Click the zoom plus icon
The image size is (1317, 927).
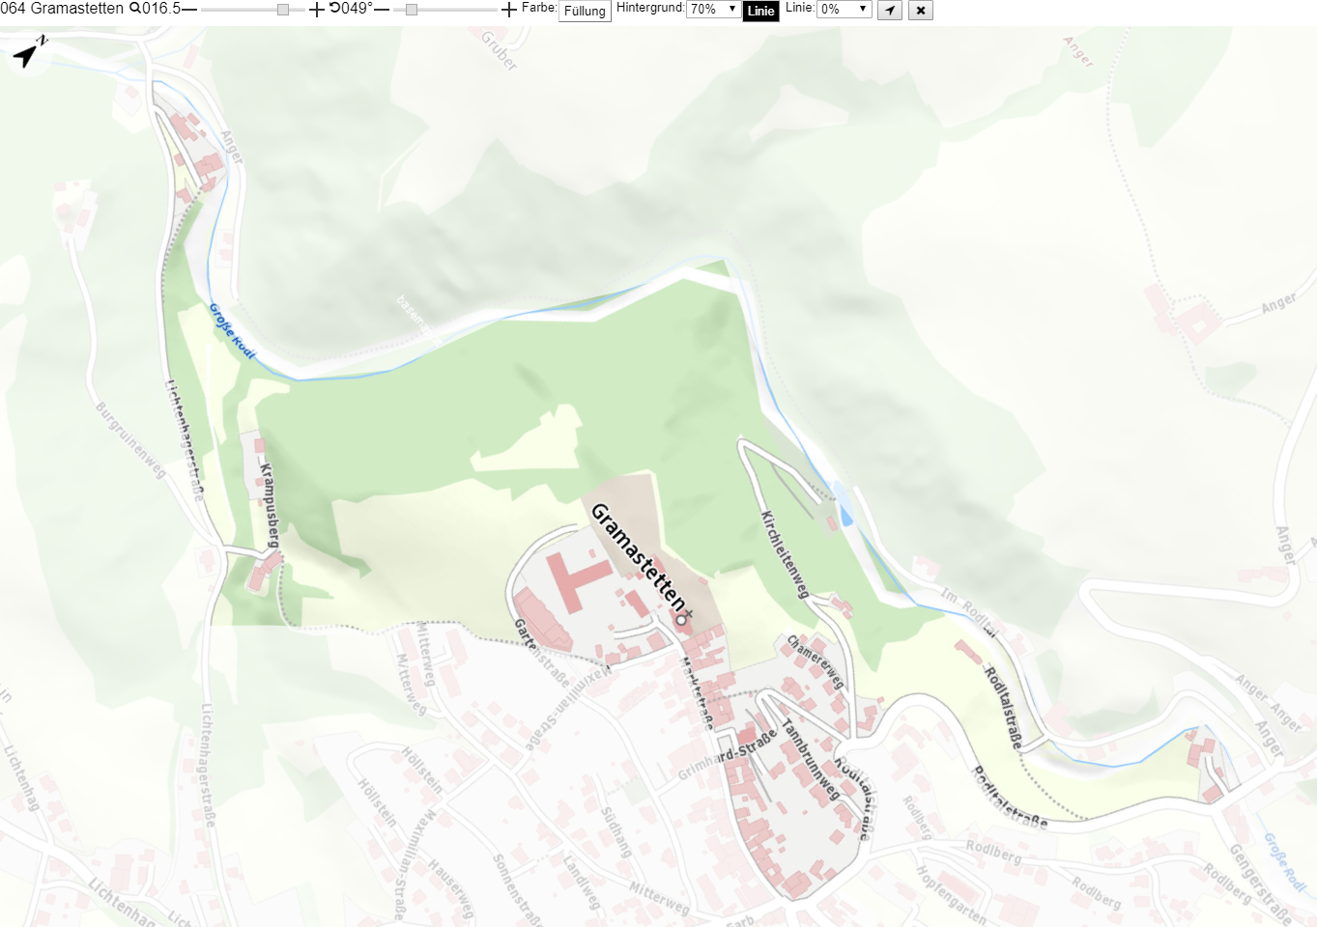(x=317, y=10)
